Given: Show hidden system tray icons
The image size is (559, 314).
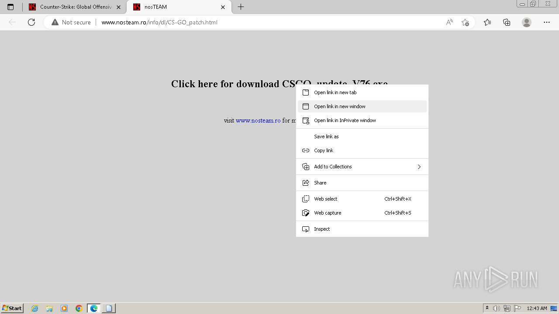Looking at the screenshot, I should 487,308.
